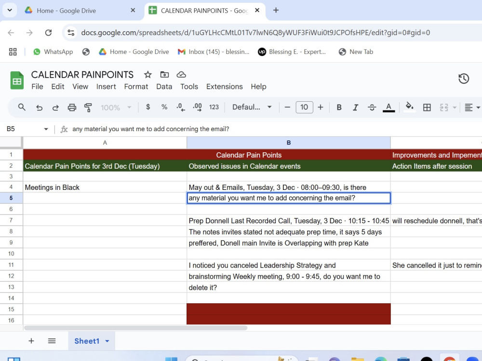
Task: Open the Chrome apps grid icon
Action: tap(13, 52)
